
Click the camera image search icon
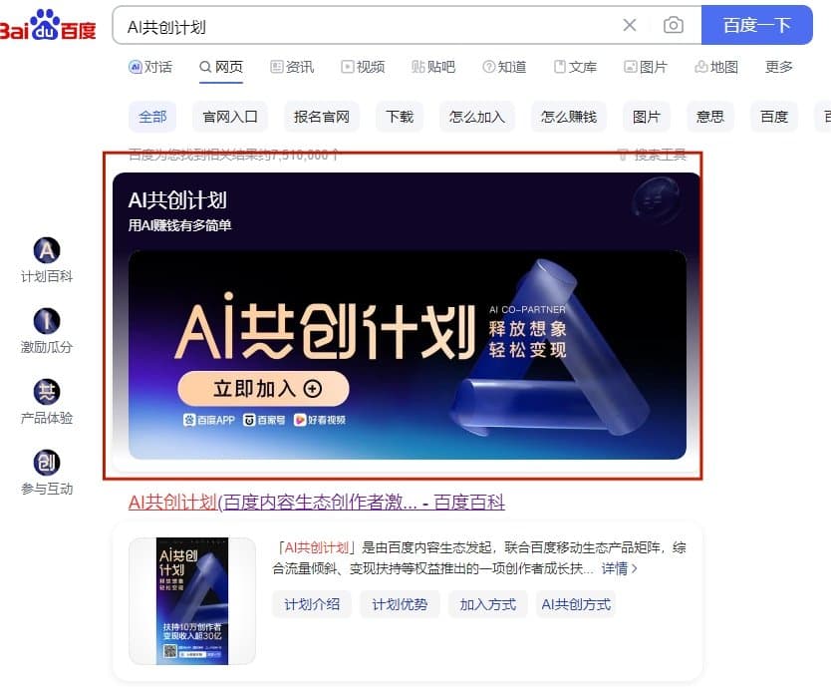click(x=673, y=25)
